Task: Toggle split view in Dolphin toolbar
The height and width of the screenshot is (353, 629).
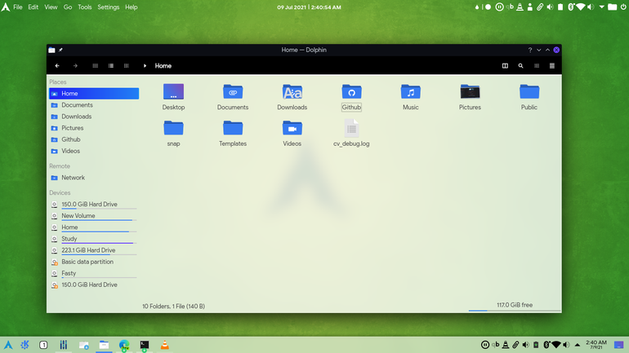Action: point(505,66)
